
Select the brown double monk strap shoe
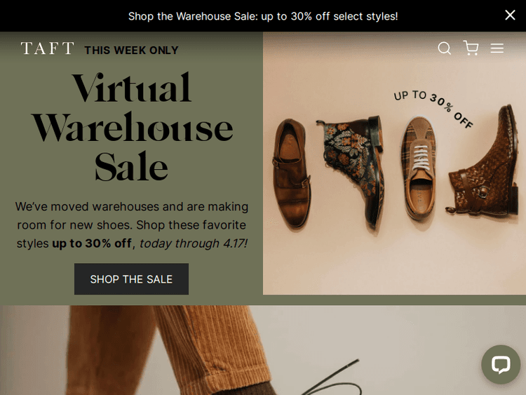point(291,174)
